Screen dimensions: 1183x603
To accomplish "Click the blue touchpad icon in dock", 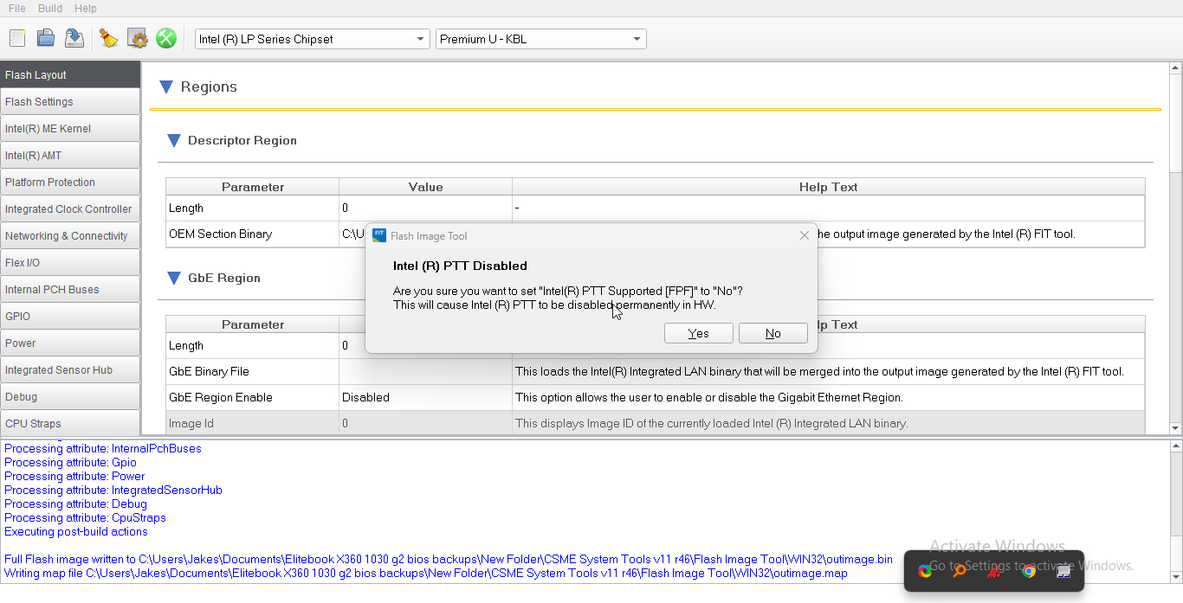I will coord(1063,571).
